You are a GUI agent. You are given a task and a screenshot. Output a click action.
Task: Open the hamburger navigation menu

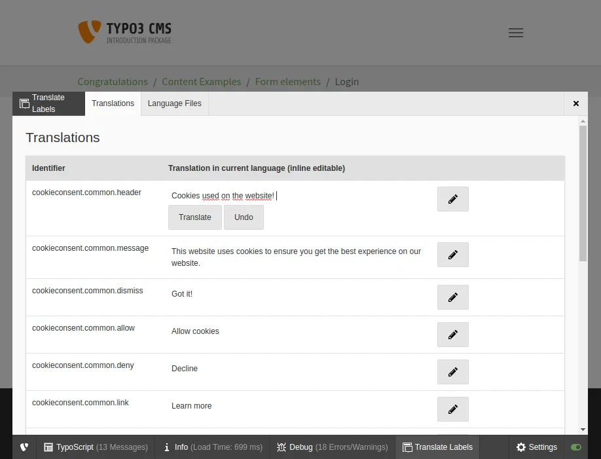(515, 33)
